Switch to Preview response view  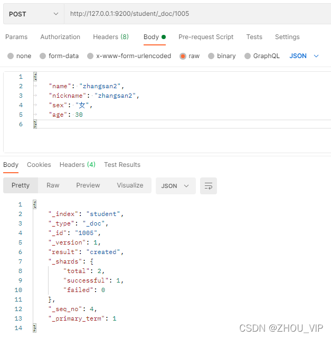pos(88,185)
